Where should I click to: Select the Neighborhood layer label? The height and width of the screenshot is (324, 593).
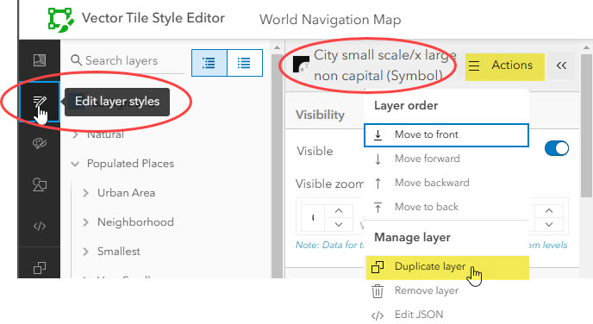pyautogui.click(x=135, y=222)
